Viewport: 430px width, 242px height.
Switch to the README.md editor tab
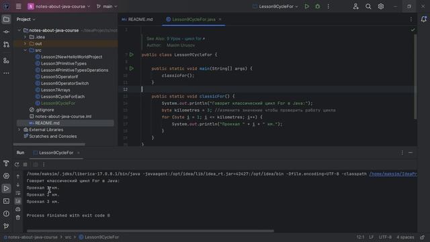[x=137, y=19]
